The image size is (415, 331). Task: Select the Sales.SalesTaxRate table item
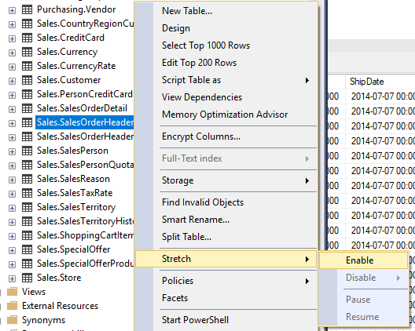[x=75, y=193]
